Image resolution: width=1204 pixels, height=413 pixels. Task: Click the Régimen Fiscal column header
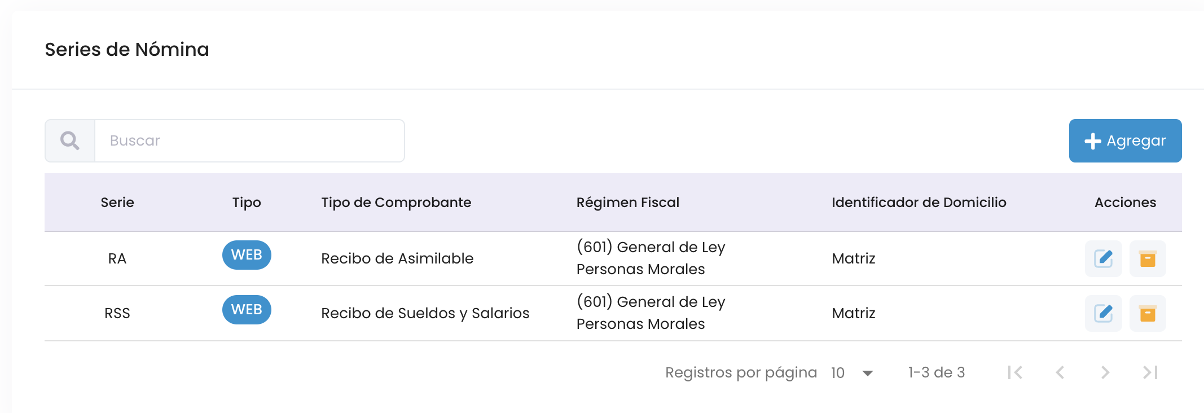coord(627,203)
